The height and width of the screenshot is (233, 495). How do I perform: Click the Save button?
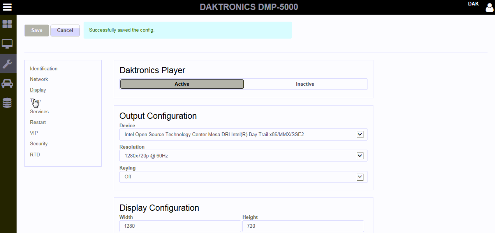point(36,30)
